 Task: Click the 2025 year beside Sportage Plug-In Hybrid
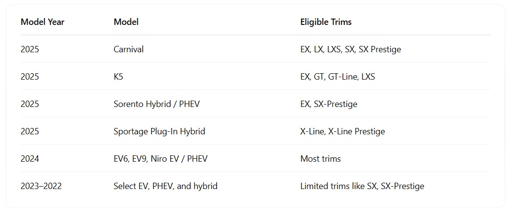(x=30, y=131)
